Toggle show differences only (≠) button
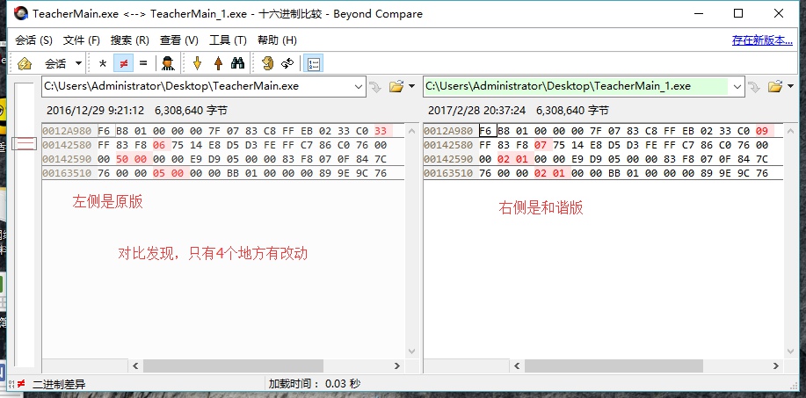The width and height of the screenshot is (806, 398). tap(123, 63)
